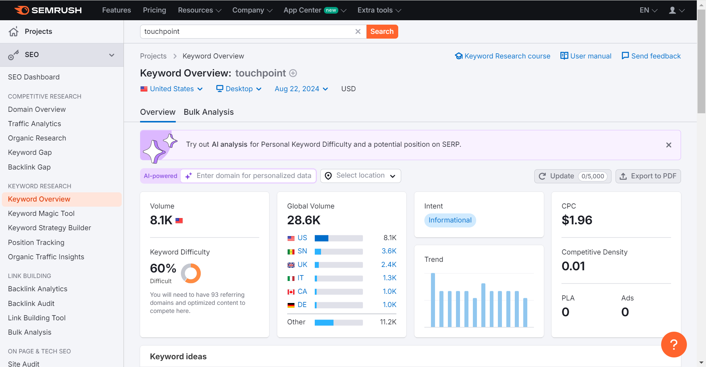Open Backlink Analytics in sidebar
This screenshot has height=367, width=706.
pyautogui.click(x=38, y=289)
